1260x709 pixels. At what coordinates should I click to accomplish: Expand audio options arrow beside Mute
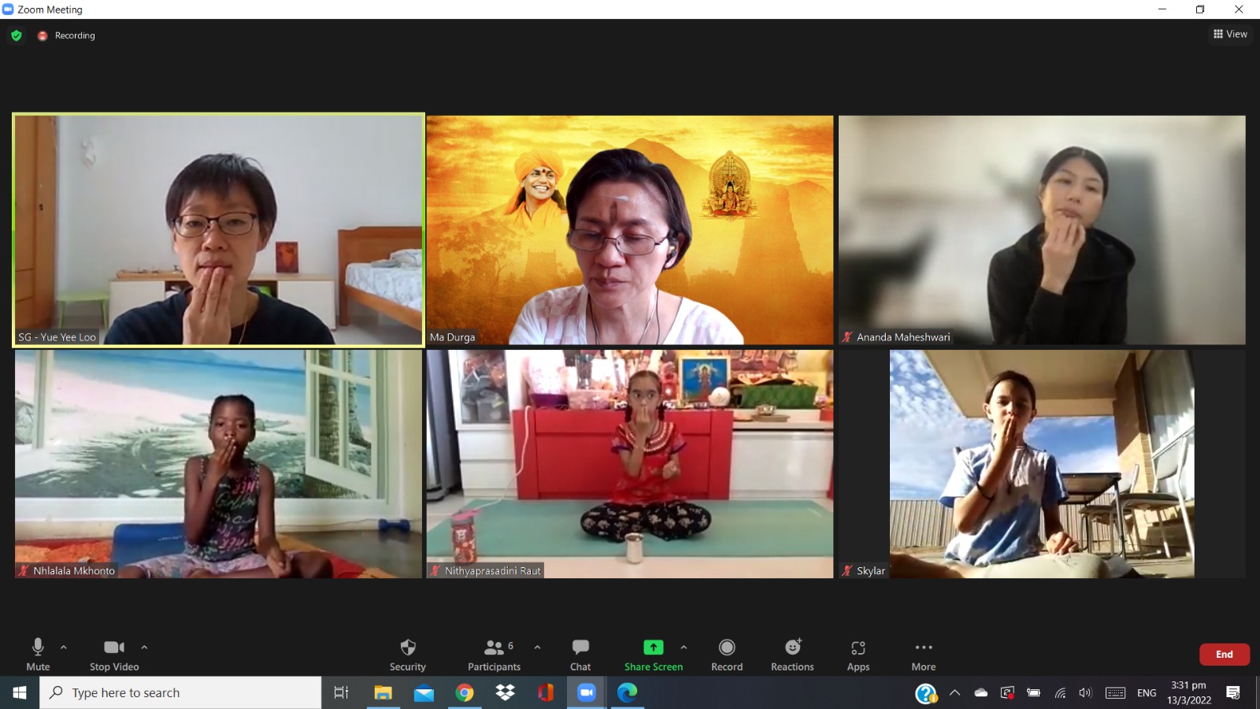(x=64, y=648)
